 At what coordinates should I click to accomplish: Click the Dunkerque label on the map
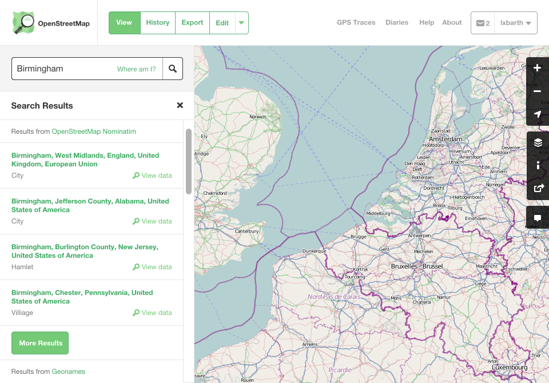pyautogui.click(x=314, y=251)
